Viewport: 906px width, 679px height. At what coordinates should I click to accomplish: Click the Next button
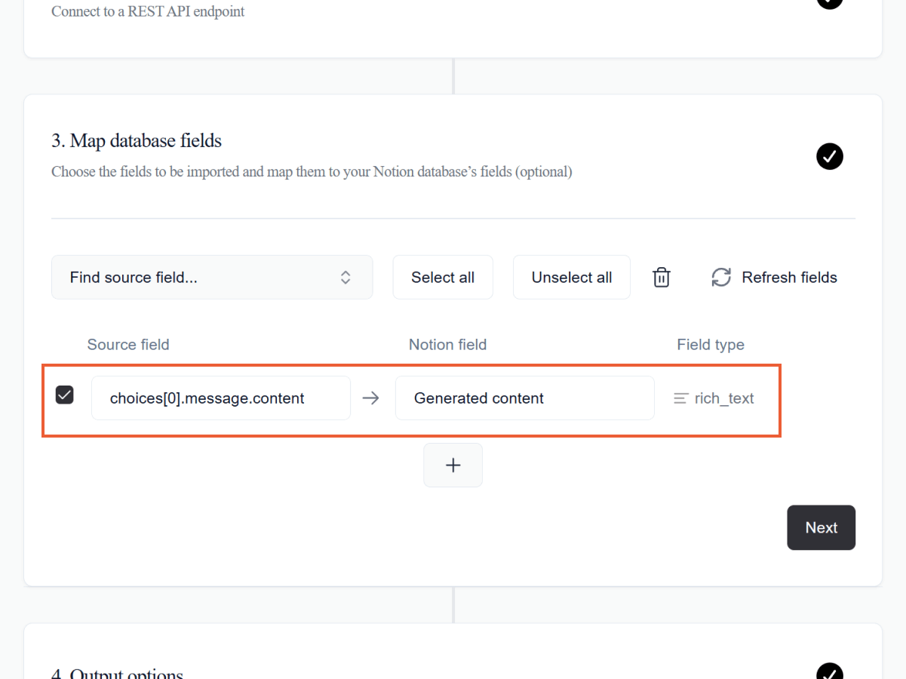coord(821,527)
